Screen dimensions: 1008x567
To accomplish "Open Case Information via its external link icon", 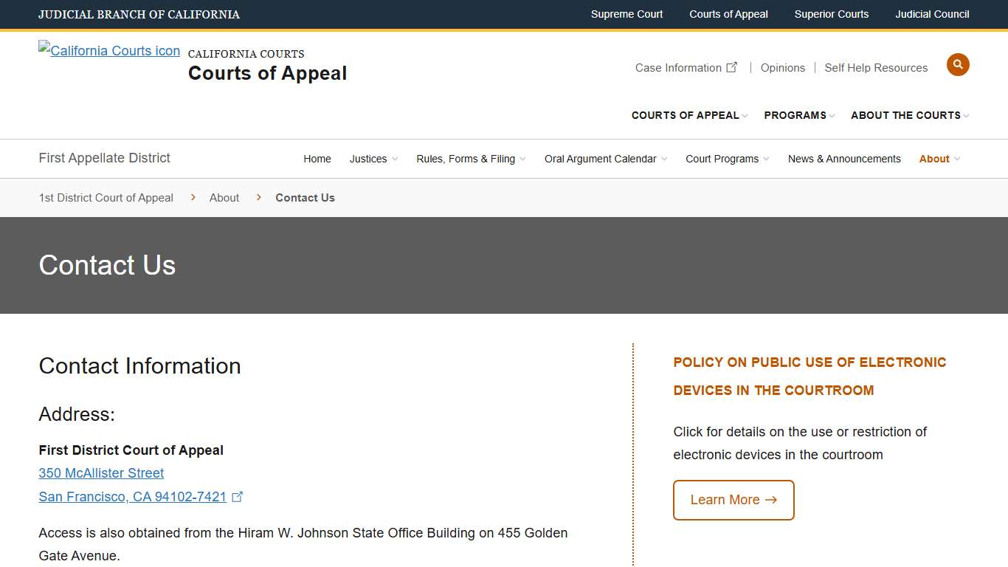I will tap(732, 66).
